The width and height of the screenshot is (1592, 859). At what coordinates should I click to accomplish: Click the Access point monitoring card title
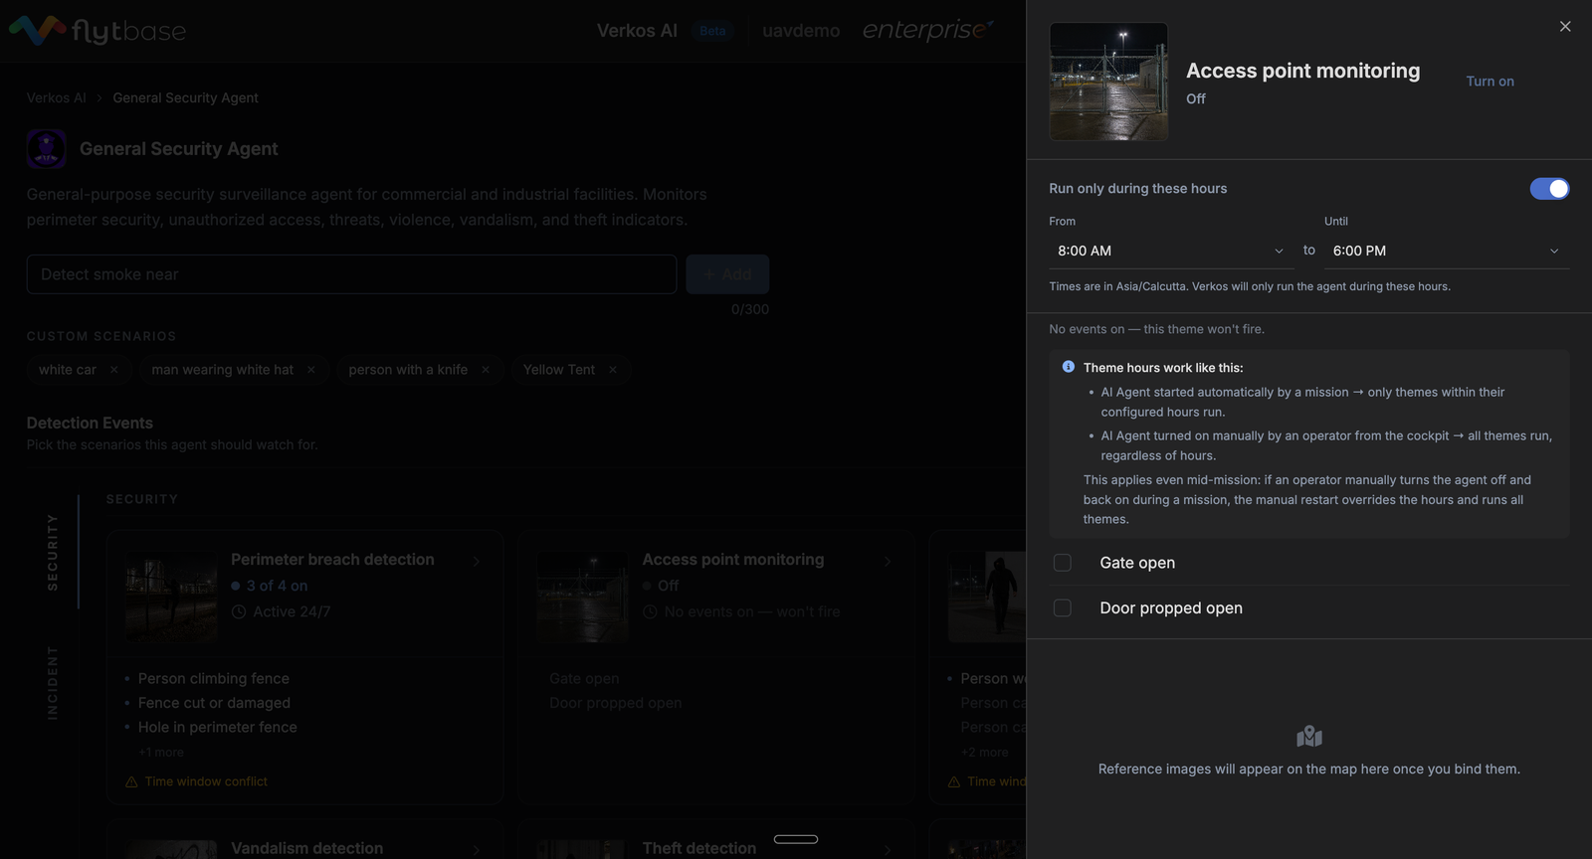pos(733,560)
